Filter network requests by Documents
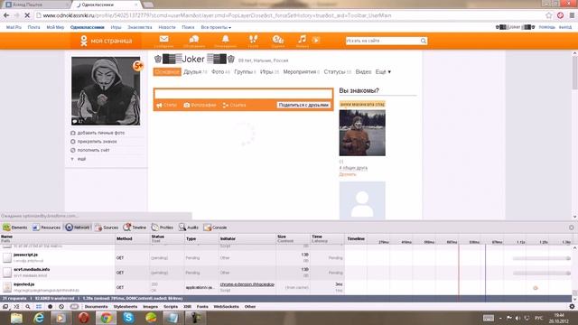The width and height of the screenshot is (578, 325). point(96,307)
